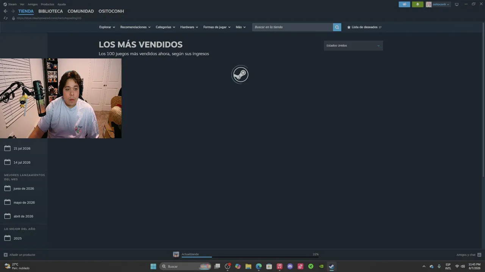Switch to the BIBLIOTECA tab
Viewport: 485px width, 272px height.
(50, 11)
